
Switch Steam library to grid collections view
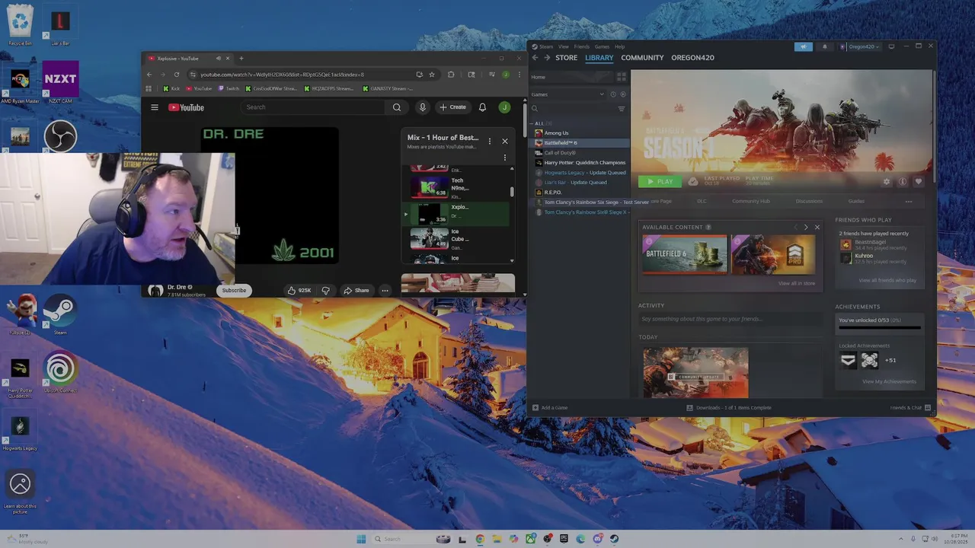click(x=622, y=77)
